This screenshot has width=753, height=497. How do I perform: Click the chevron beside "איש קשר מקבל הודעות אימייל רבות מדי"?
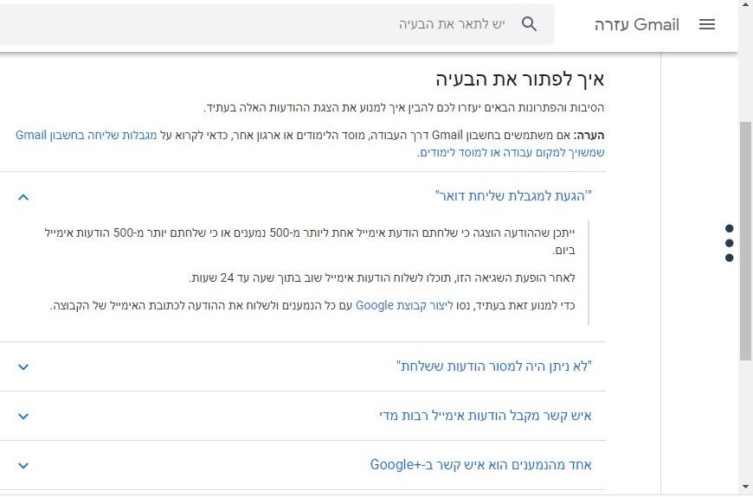coord(23,416)
